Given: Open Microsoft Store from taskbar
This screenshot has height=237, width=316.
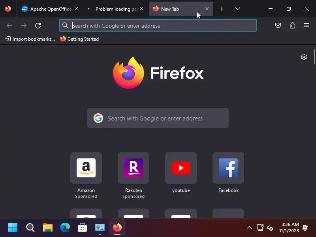Looking at the screenshot, I should [x=83, y=228].
